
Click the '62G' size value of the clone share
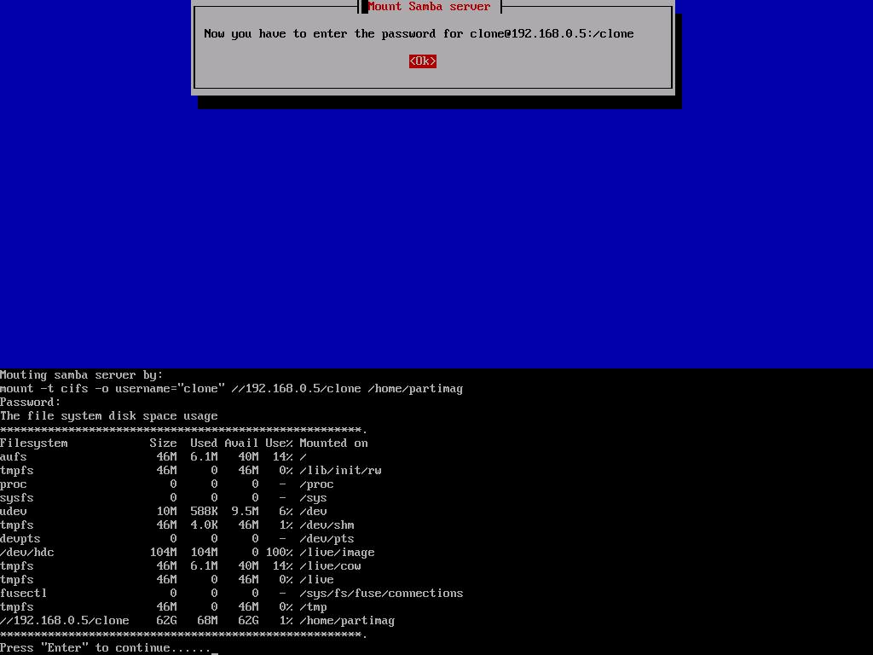pos(166,621)
